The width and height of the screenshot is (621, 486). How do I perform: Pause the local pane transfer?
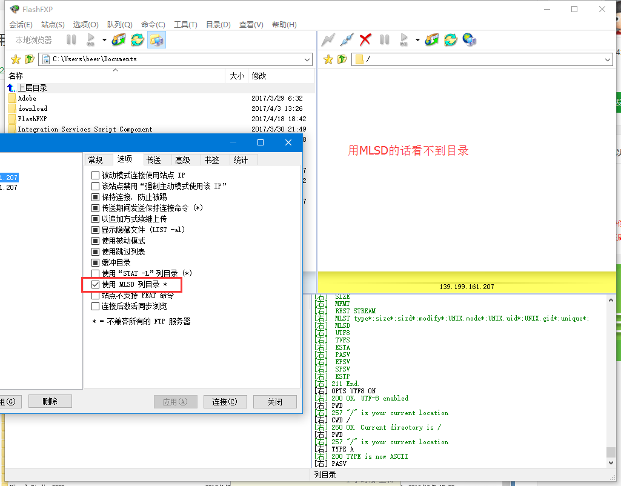pos(71,39)
